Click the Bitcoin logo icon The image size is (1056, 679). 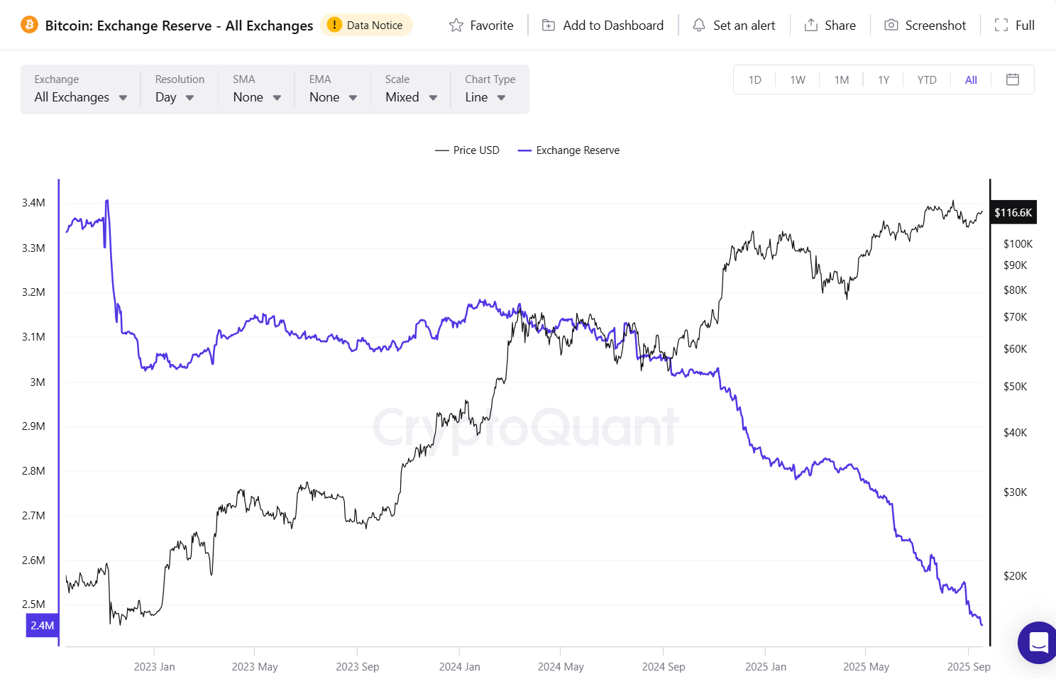click(x=29, y=26)
